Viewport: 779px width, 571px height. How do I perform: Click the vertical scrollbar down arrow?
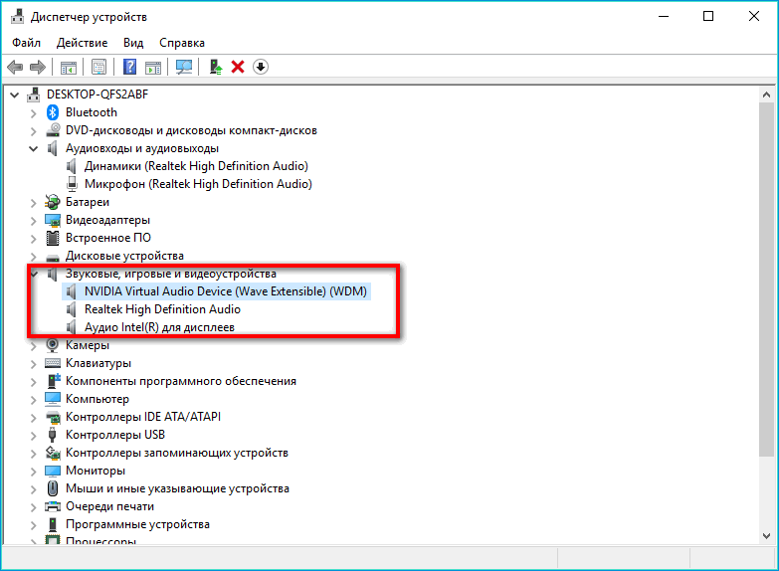768,536
